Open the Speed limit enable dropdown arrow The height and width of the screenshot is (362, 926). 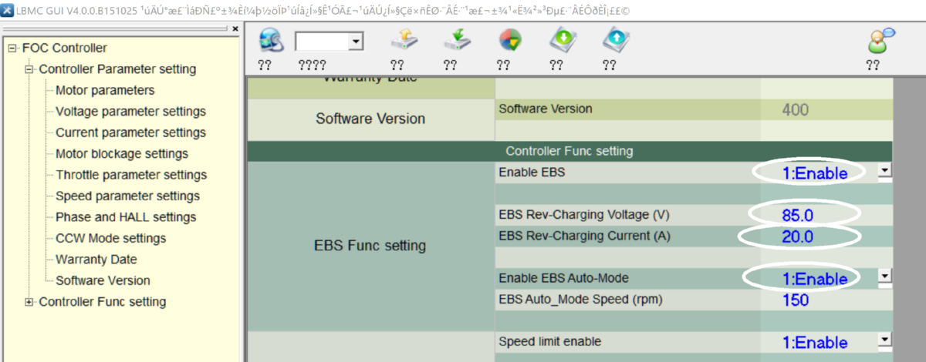pos(884,340)
